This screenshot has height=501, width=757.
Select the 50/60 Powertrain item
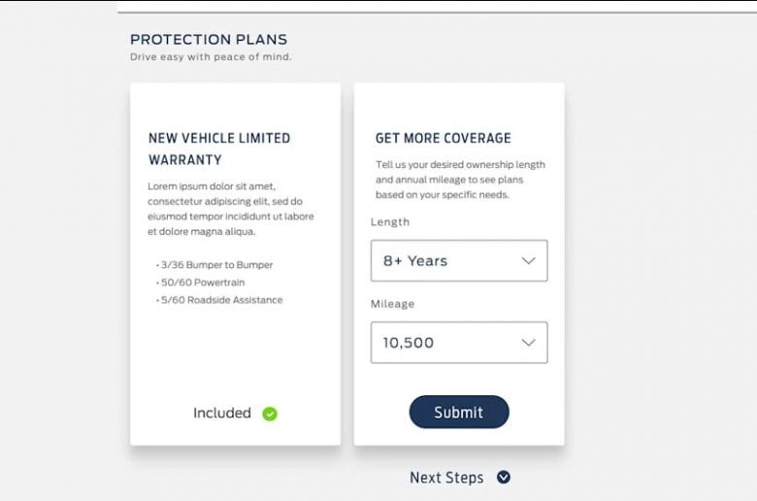pyautogui.click(x=201, y=283)
